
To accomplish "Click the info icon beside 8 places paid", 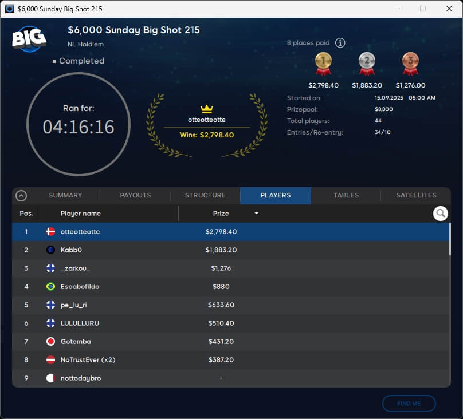I will (x=340, y=43).
